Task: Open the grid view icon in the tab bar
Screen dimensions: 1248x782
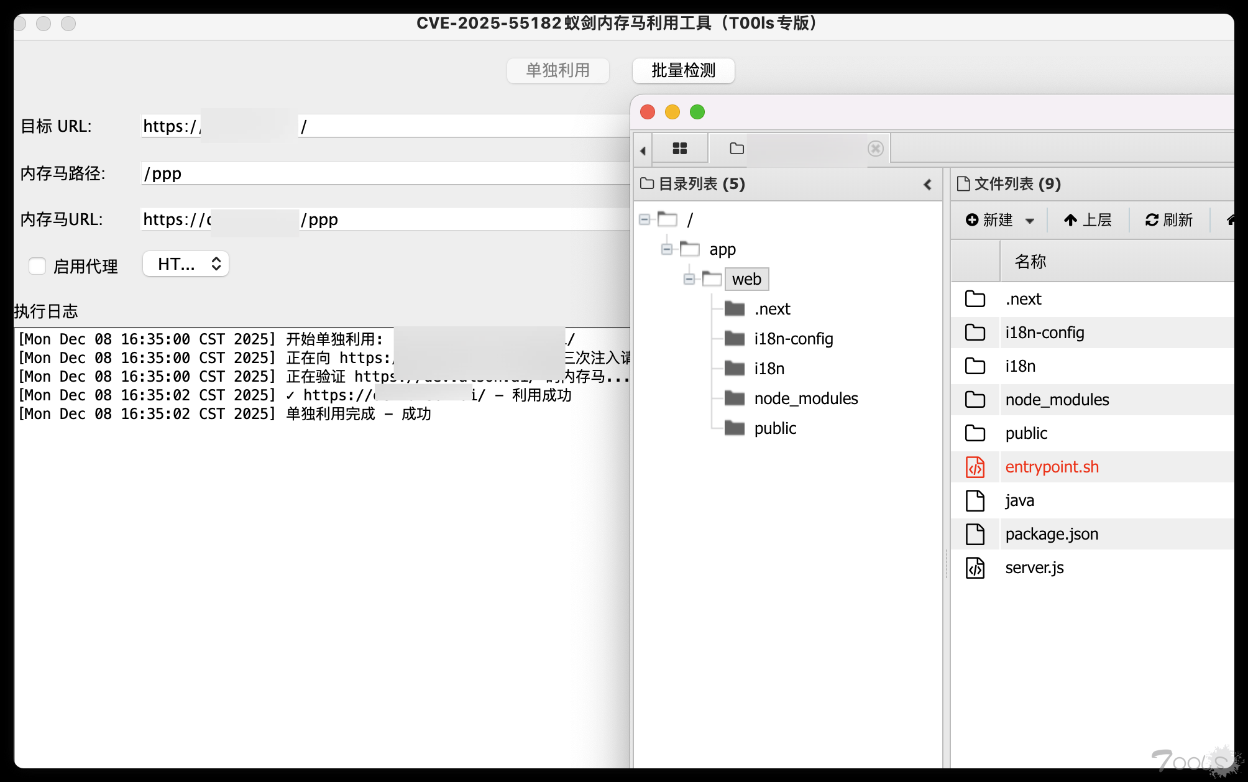Action: [x=681, y=149]
